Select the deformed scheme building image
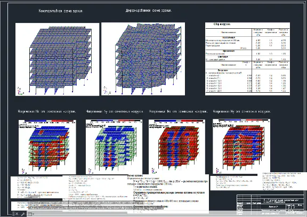This screenshot has width=307, height=217. [143, 59]
